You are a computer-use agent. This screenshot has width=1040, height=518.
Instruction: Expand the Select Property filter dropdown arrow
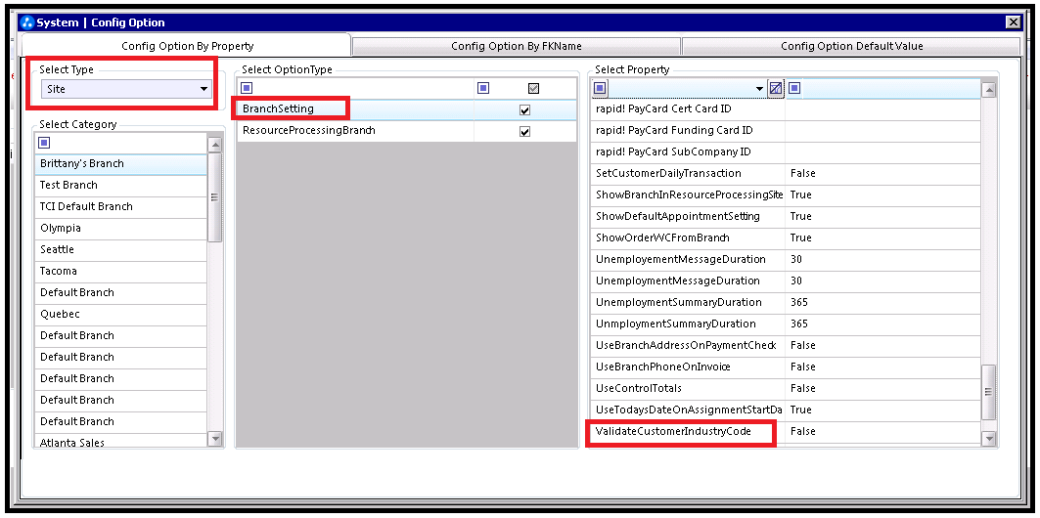pyautogui.click(x=759, y=89)
